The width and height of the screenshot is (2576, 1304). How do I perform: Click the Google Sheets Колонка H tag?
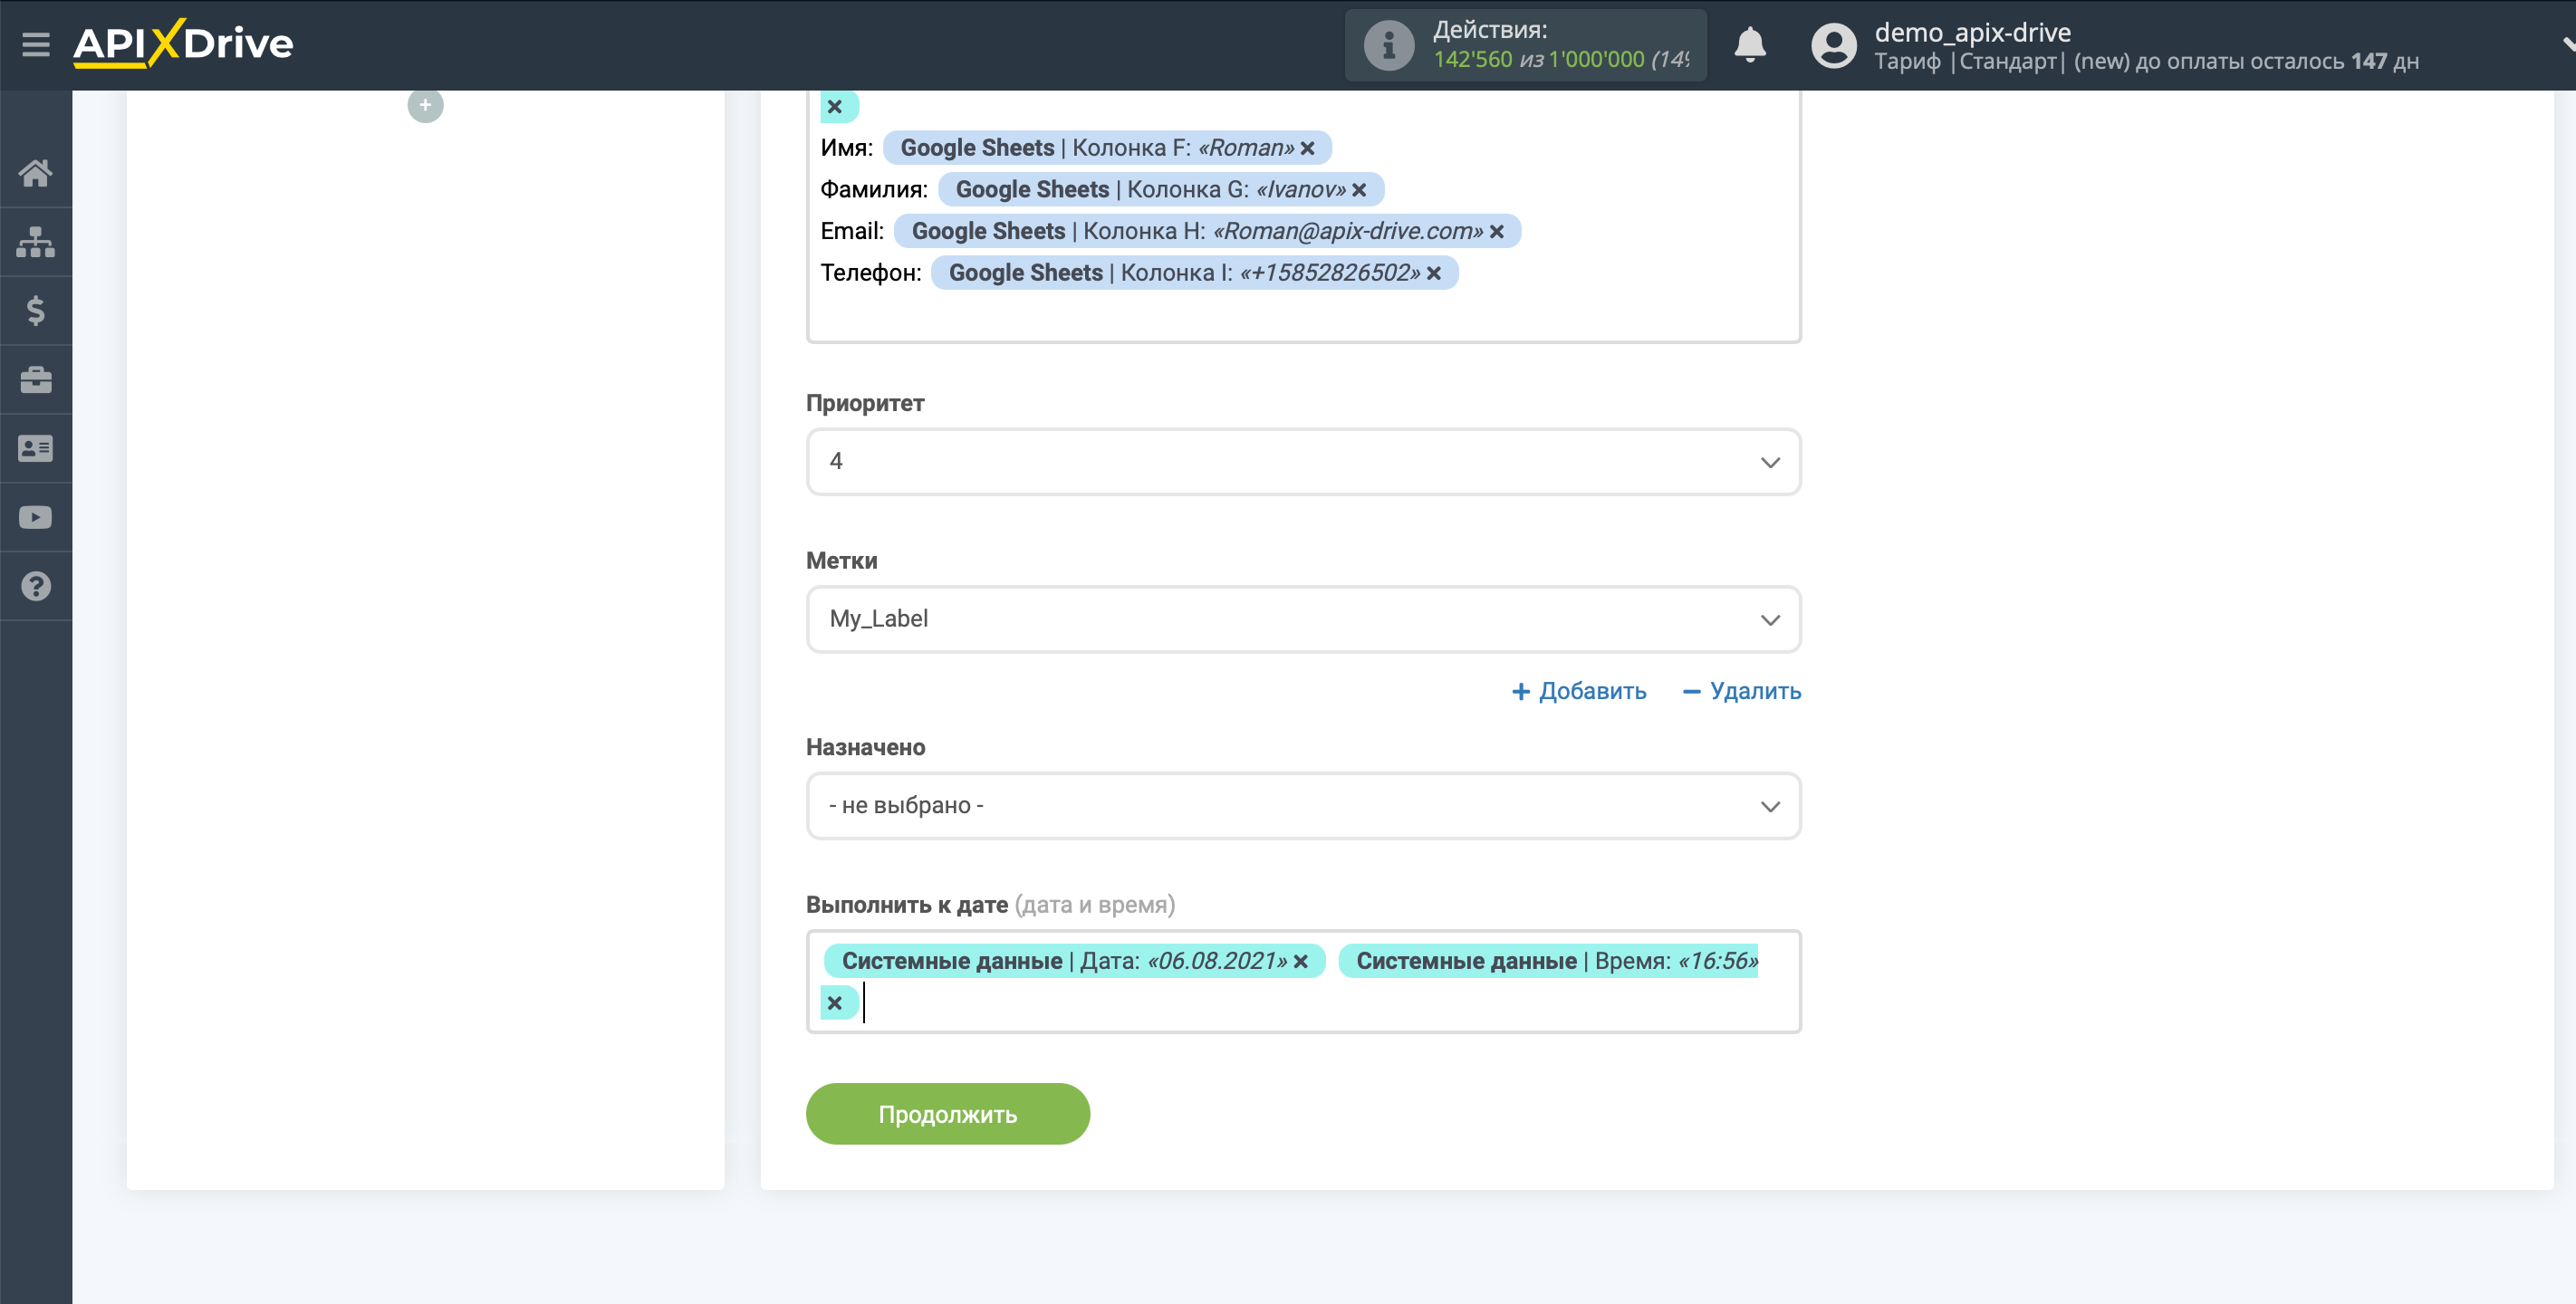tap(1207, 232)
